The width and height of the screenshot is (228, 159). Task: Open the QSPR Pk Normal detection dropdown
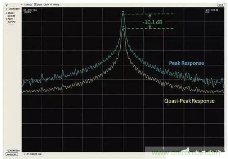[51, 5]
